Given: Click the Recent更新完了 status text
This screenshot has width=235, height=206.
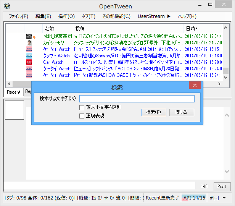Looking at the screenshot, I should pos(162,198).
